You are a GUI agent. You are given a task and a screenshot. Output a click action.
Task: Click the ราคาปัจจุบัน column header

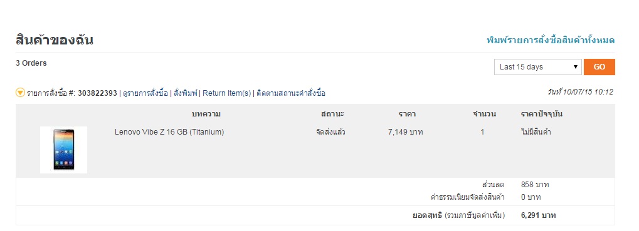[542, 114]
